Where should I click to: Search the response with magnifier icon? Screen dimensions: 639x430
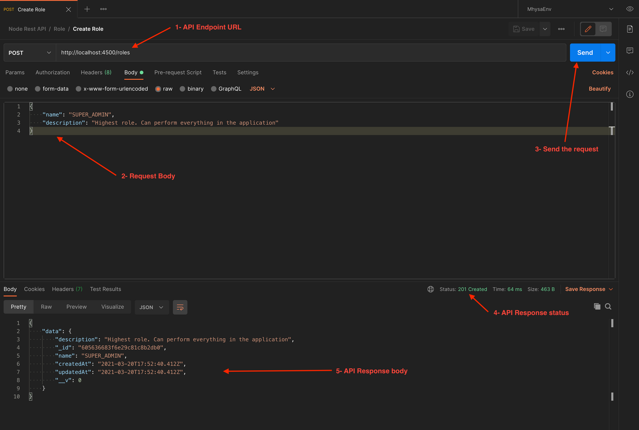coord(608,306)
